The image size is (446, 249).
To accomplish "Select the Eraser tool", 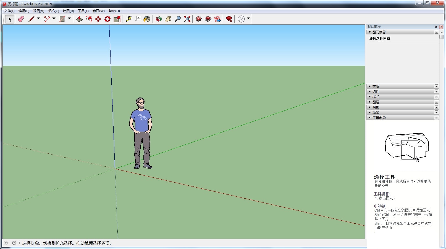I will 21,19.
